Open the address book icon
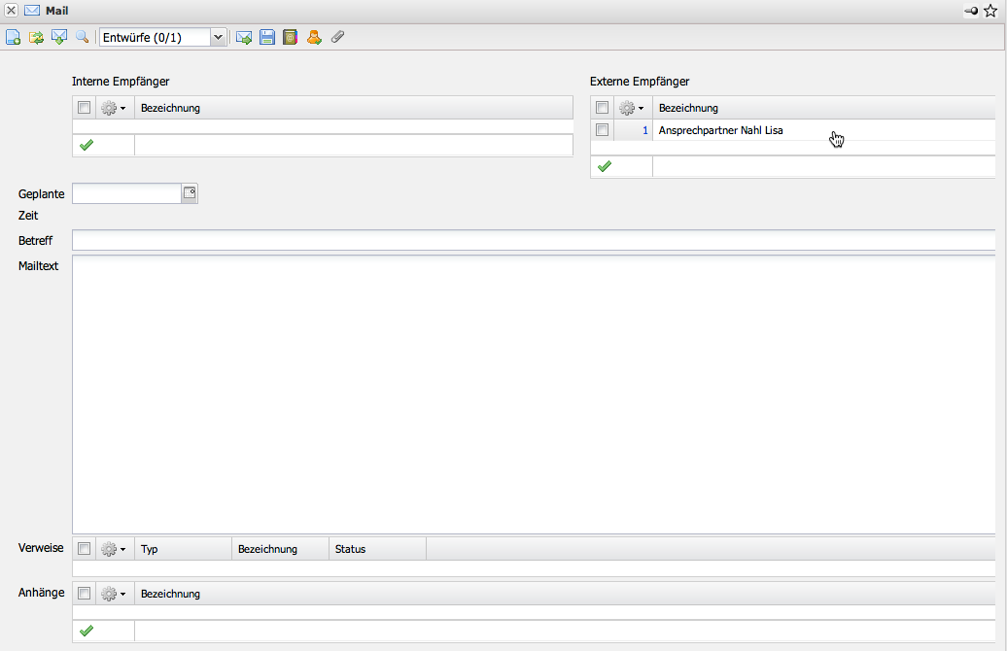Screen dimensions: 1007x651 (290, 38)
